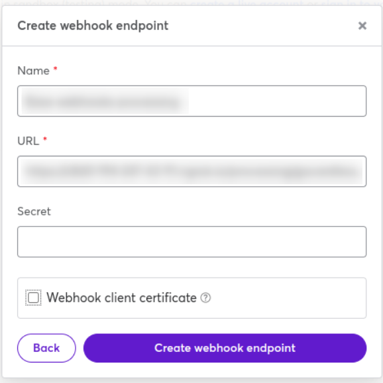383x383 pixels.
Task: Click the red asterisk beside URL label
Action: click(x=45, y=139)
